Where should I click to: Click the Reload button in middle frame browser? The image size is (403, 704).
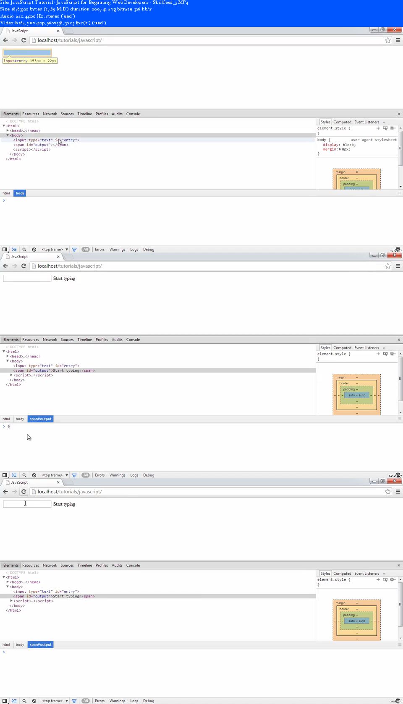pos(24,266)
